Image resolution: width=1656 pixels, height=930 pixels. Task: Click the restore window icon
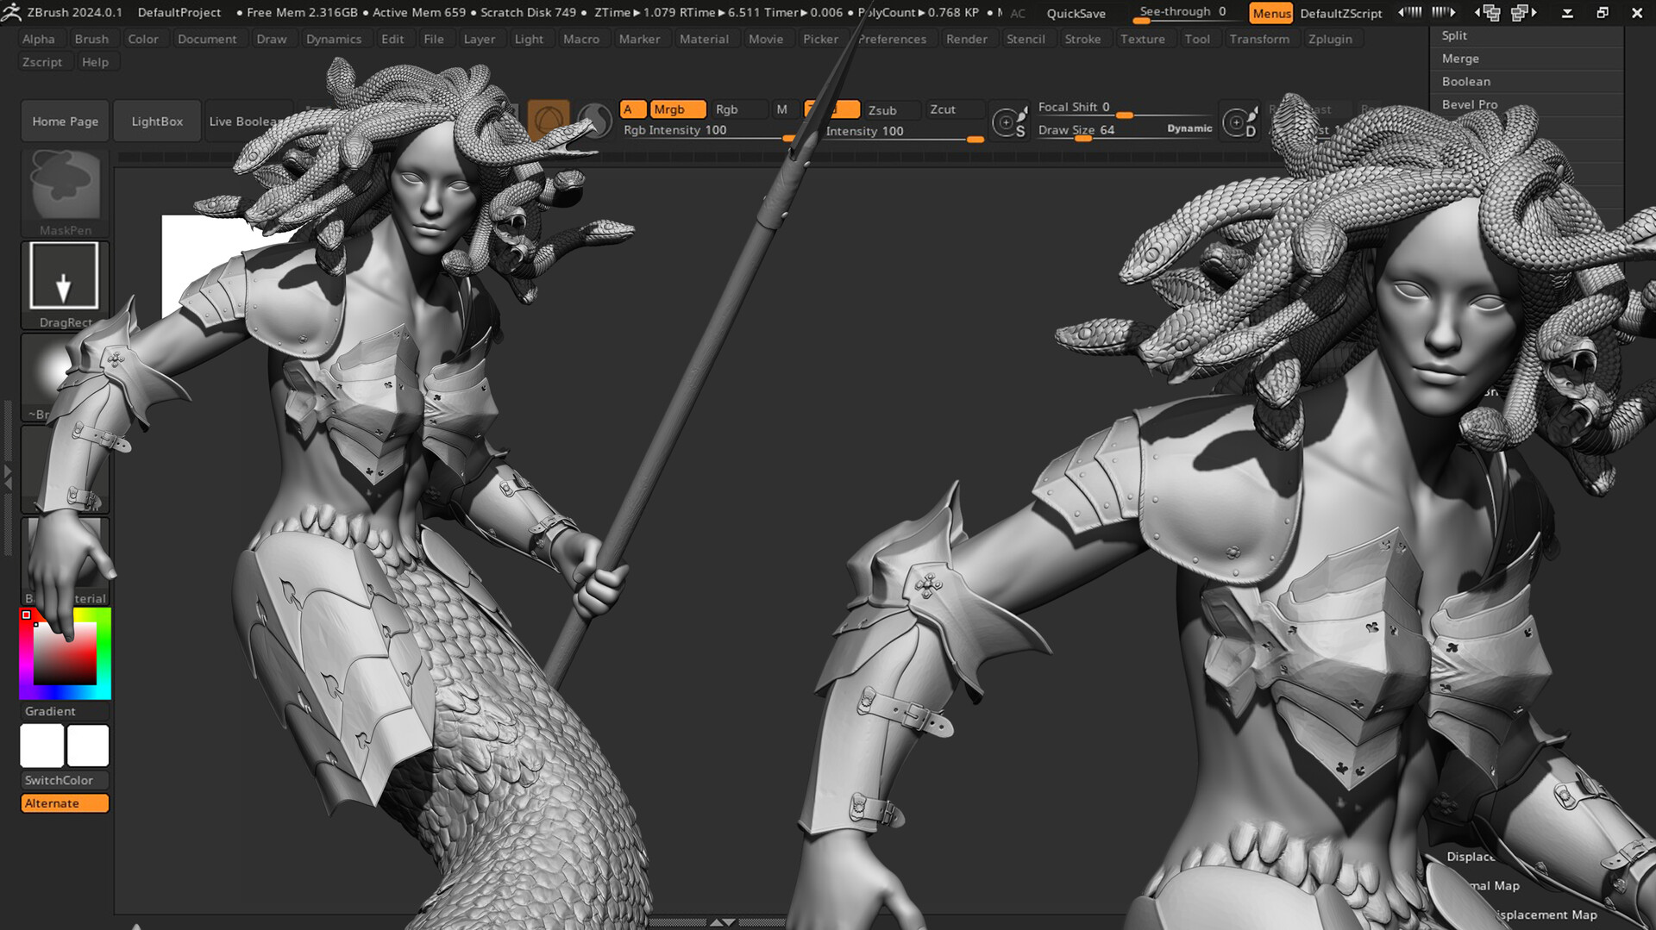click(x=1603, y=12)
